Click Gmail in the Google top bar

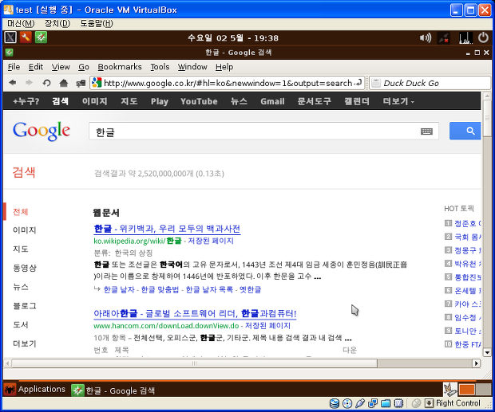click(x=272, y=101)
